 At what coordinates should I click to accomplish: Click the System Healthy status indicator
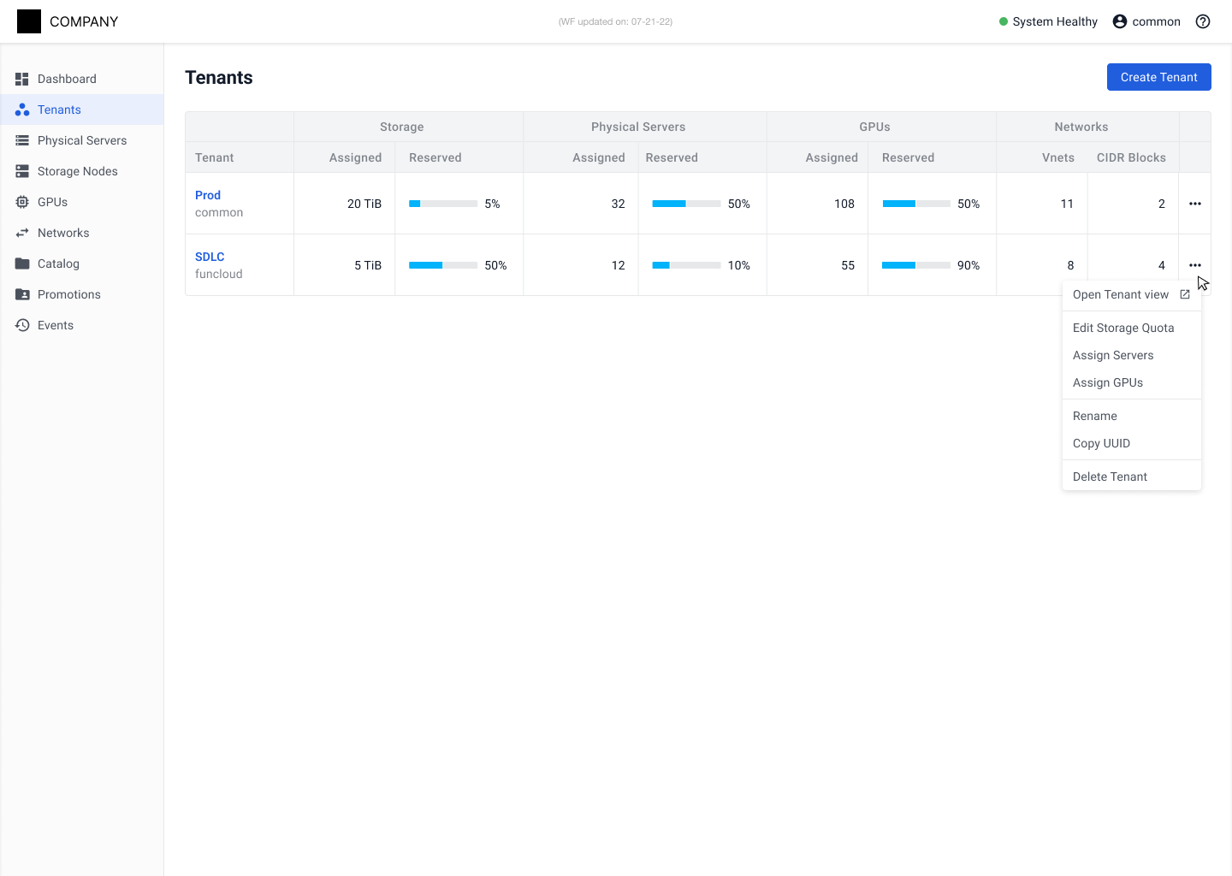[x=1048, y=21]
